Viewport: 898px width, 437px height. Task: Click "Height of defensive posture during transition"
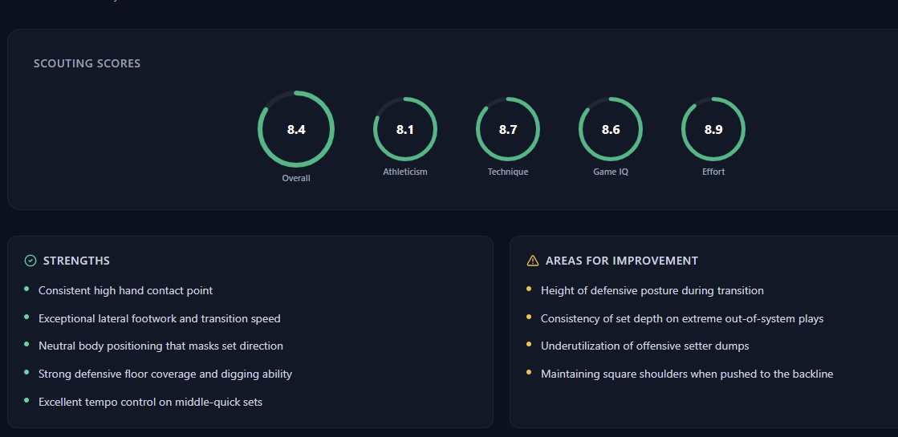[x=652, y=290]
